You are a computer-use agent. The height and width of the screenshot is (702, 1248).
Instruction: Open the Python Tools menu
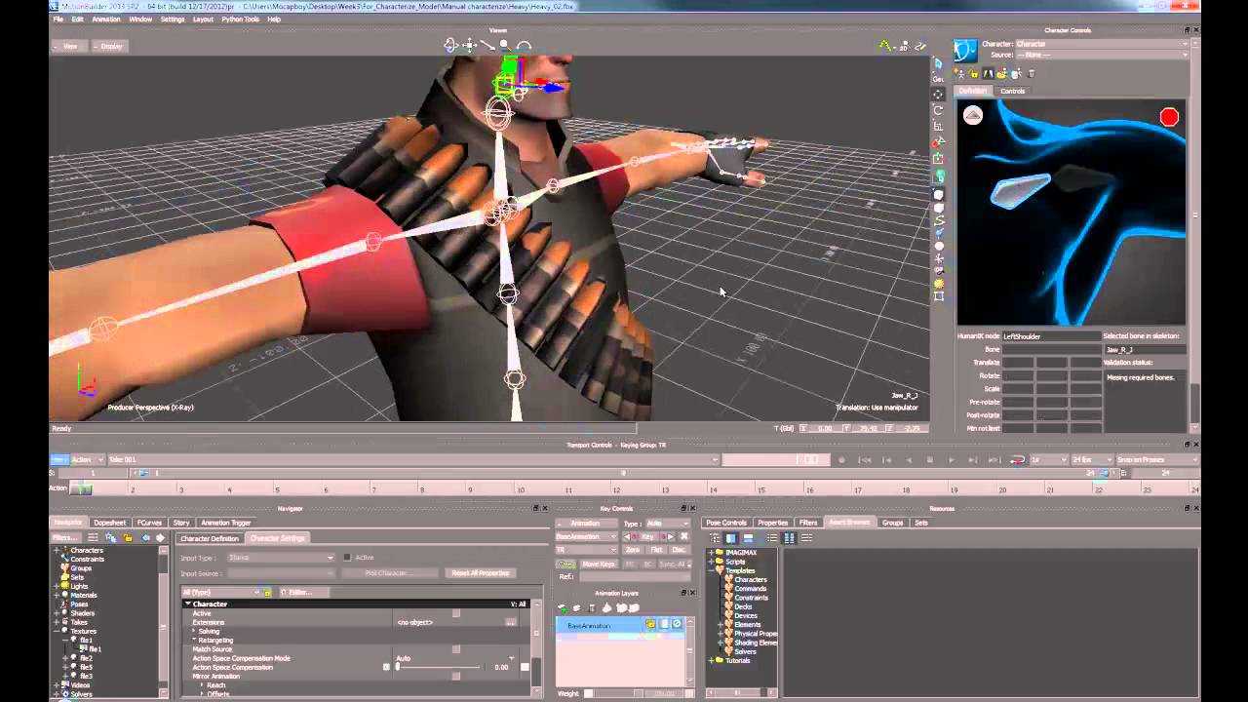pos(240,19)
